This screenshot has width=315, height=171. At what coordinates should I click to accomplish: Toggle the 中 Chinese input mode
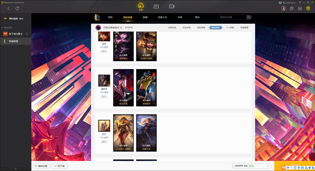point(288,168)
